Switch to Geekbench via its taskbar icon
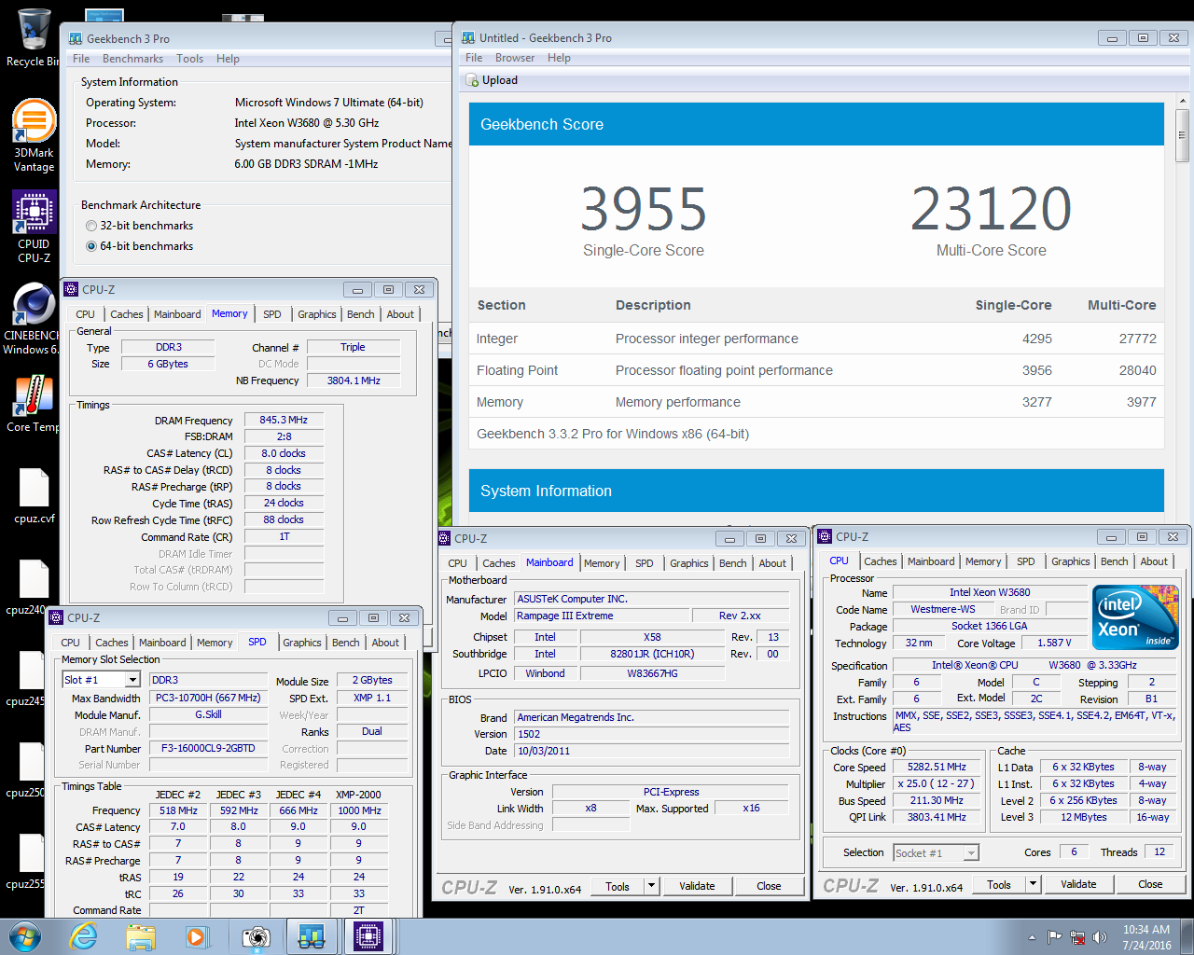The image size is (1194, 955). coord(311,936)
